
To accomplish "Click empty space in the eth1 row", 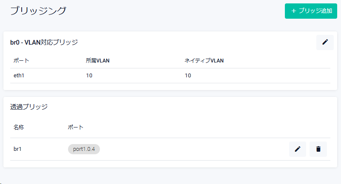I will 264,76.
